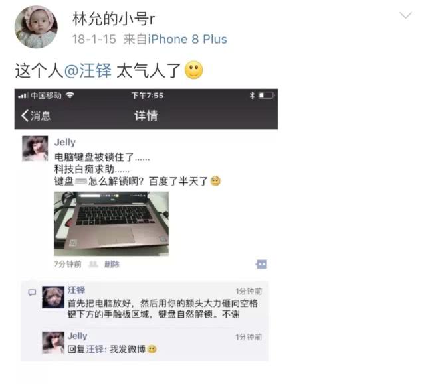Open the iPhone 8 Plus source link

(x=187, y=39)
